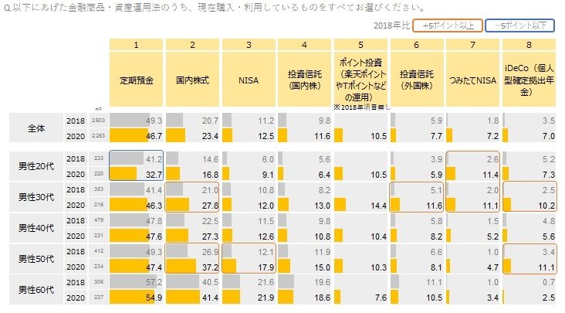
Task: Click the 男性30代 2020 投資信託(国内株) value 13.0
Action: pyautogui.click(x=322, y=206)
